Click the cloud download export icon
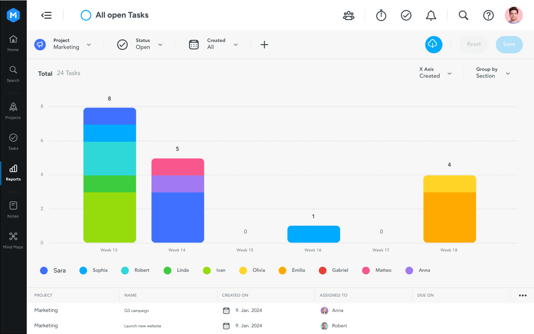 pos(433,44)
